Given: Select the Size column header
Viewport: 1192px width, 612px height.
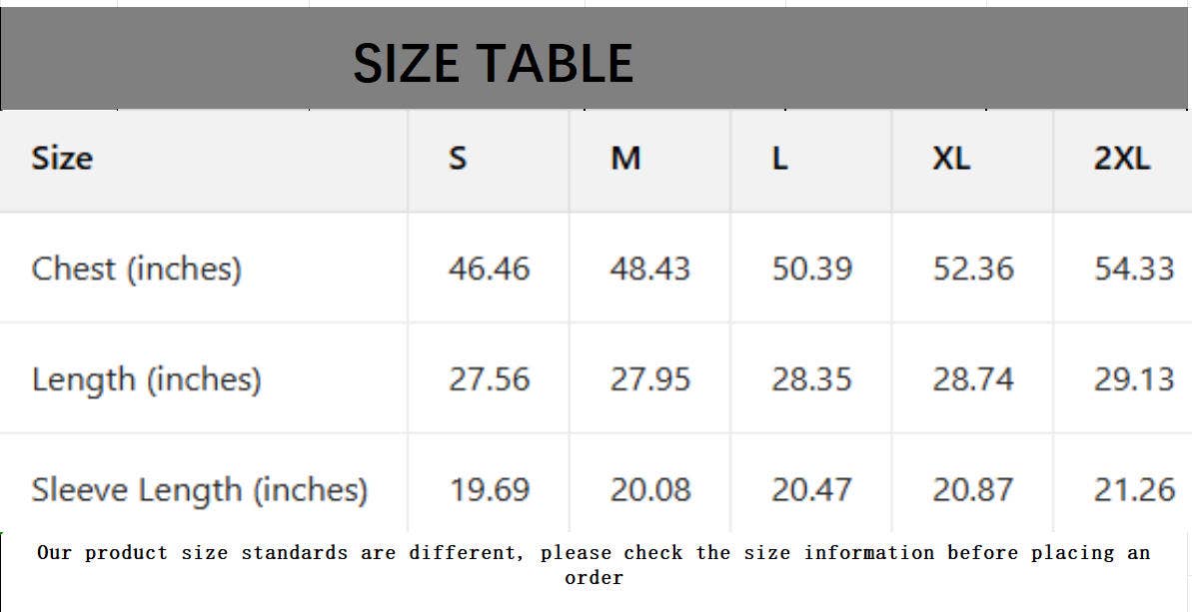Looking at the screenshot, I should point(62,158).
